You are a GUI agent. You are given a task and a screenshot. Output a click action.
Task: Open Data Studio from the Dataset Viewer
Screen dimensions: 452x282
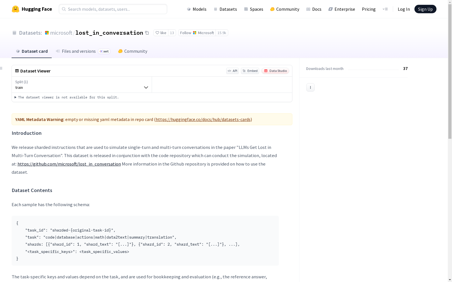(275, 71)
